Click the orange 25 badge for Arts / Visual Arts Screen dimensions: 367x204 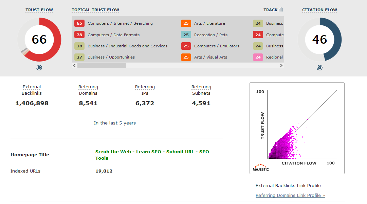click(x=186, y=57)
